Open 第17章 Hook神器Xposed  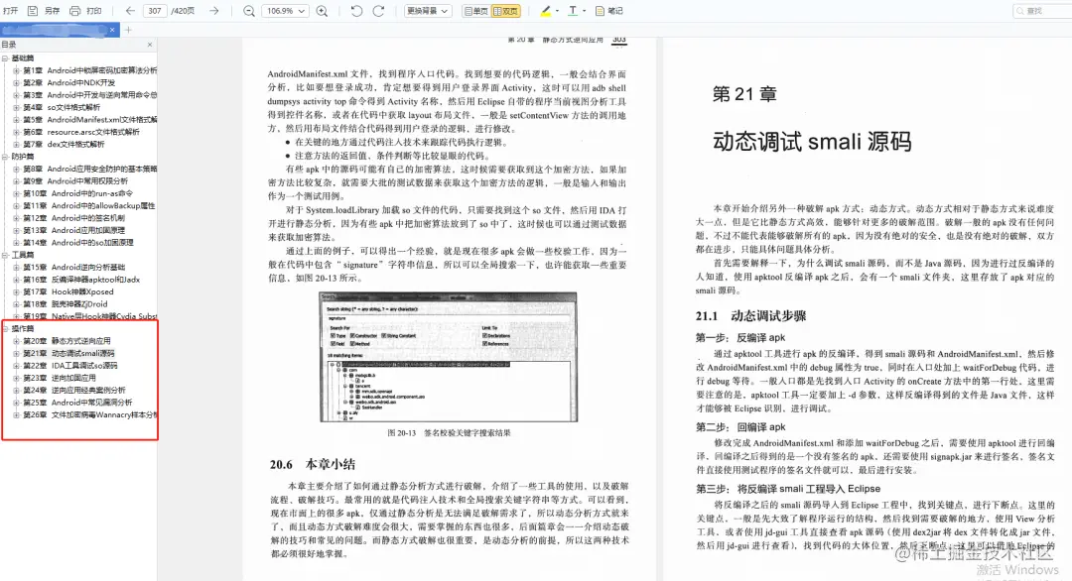[x=68, y=291]
